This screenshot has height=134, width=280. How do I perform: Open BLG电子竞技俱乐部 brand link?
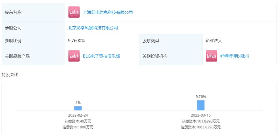101,56
